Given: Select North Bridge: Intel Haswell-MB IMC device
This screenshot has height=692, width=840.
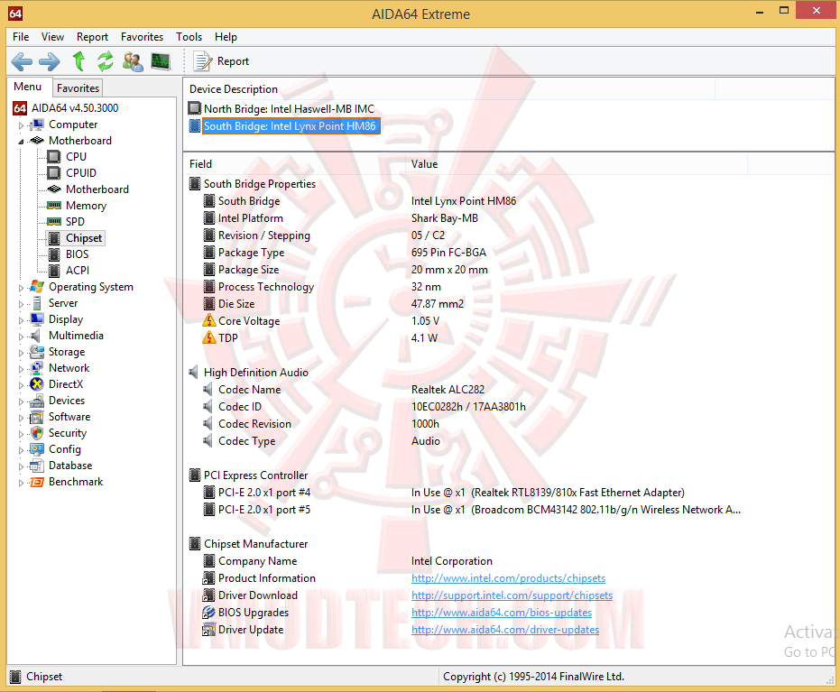Looking at the screenshot, I should pyautogui.click(x=289, y=109).
